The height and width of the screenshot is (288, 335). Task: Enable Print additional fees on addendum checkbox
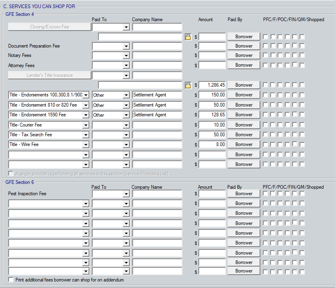tap(11, 280)
